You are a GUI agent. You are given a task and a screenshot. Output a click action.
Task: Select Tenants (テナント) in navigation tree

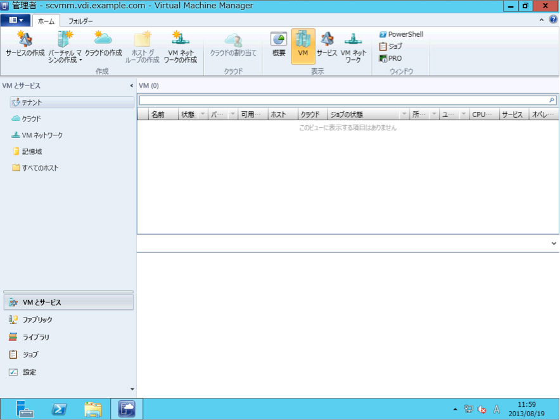tap(72, 102)
